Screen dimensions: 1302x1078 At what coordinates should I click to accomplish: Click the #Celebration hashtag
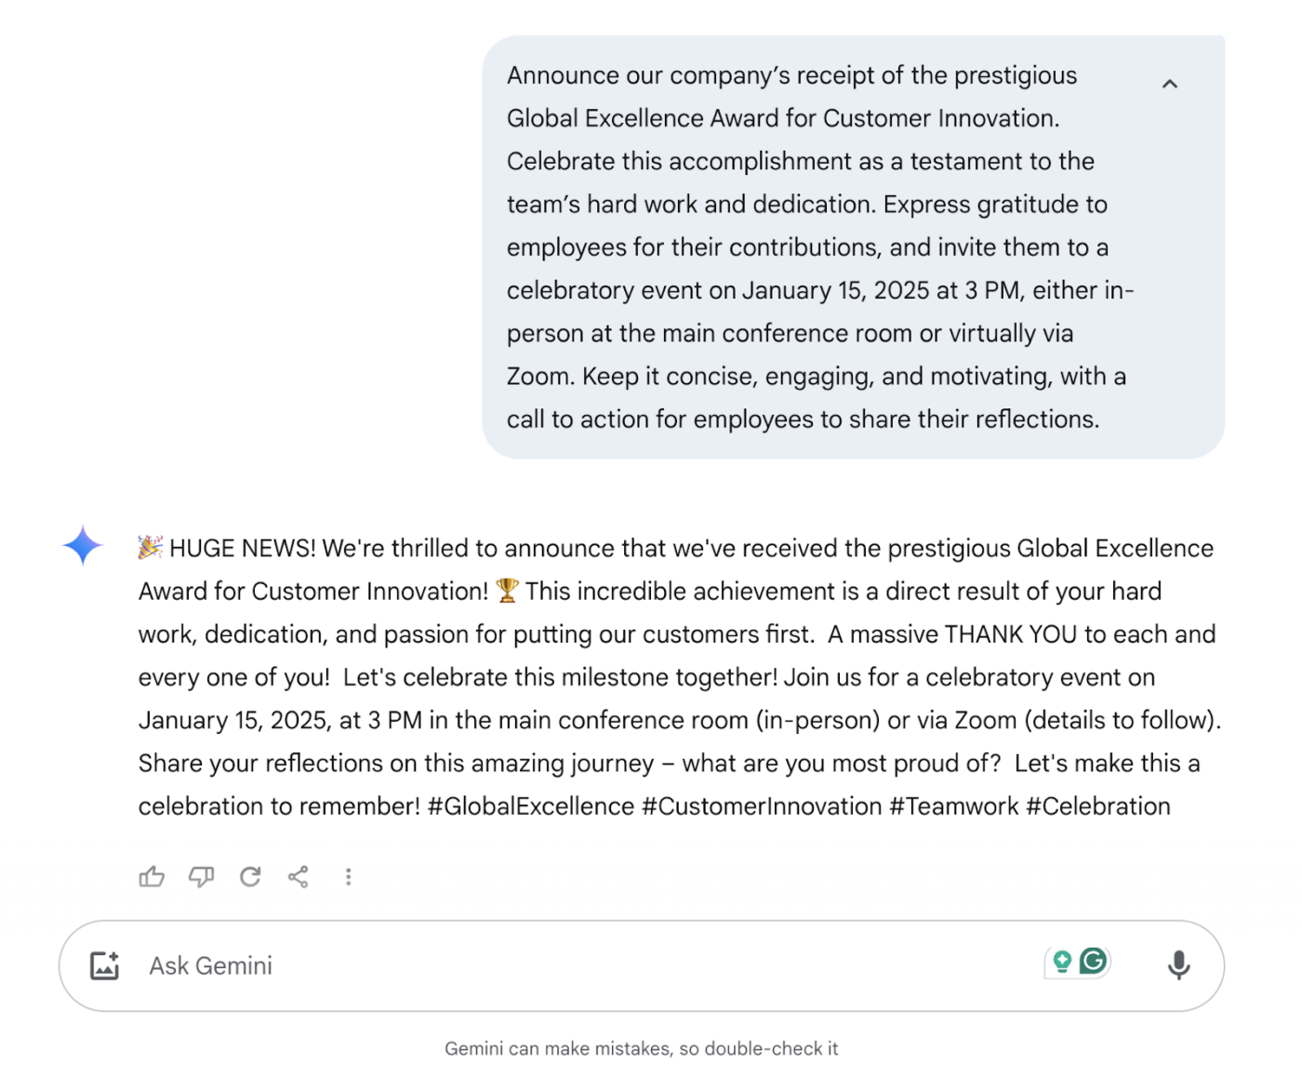pos(1097,806)
